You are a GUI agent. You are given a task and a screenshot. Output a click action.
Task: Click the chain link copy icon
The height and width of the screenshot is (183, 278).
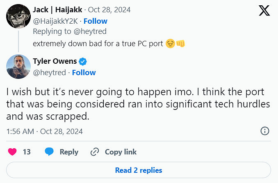point(95,152)
